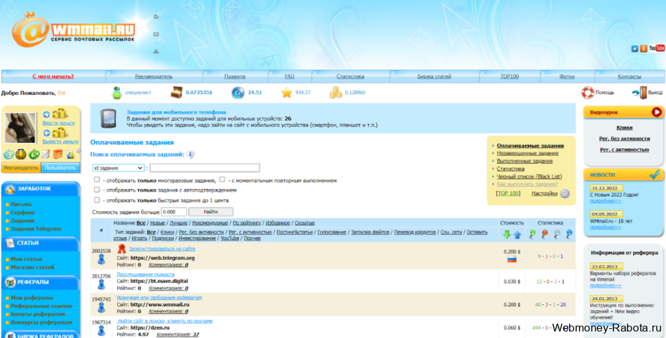Click the withdraw coins arrow-left icon
Screen dimensions: 666x338
(57, 133)
